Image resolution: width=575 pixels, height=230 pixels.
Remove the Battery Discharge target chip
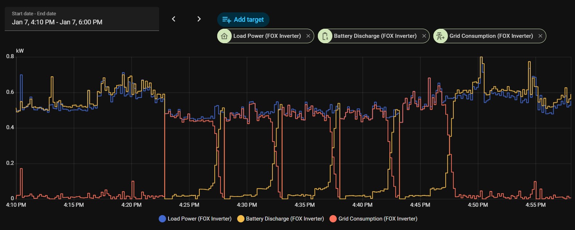pyautogui.click(x=424, y=36)
